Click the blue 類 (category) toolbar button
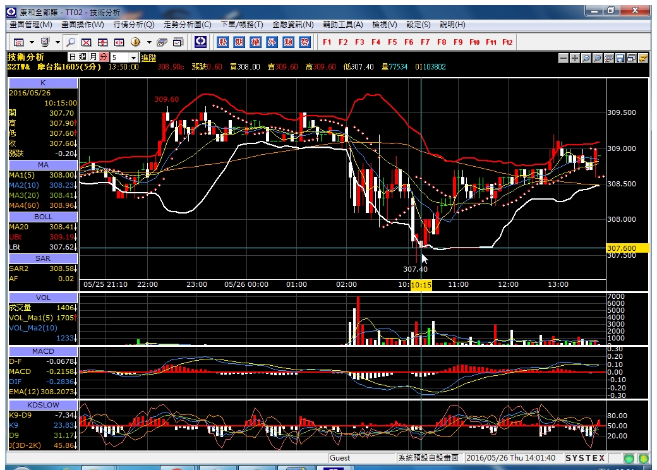 [x=288, y=42]
